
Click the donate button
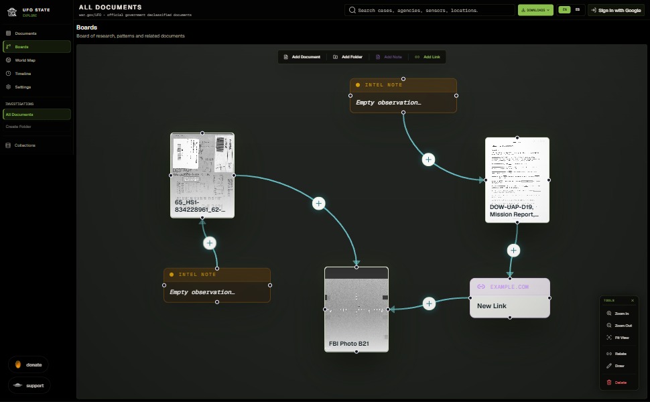(x=28, y=364)
